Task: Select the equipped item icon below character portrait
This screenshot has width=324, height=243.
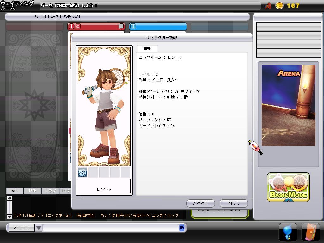Action: pos(83,172)
